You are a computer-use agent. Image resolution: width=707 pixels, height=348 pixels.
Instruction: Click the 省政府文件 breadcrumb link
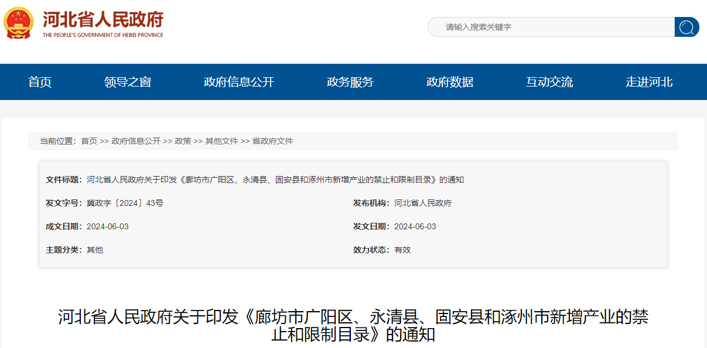tap(272, 141)
